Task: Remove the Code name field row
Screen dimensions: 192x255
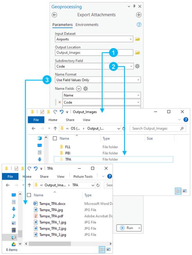Action: pyautogui.click(x=59, y=102)
